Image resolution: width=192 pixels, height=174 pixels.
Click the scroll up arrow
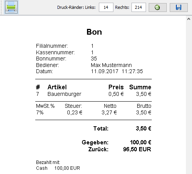tap(189, 19)
